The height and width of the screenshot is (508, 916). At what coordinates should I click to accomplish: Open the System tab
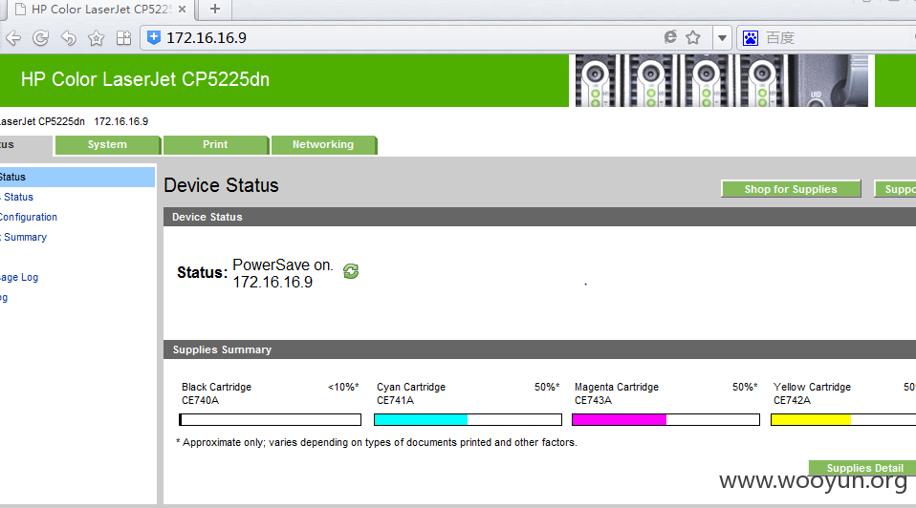point(107,144)
